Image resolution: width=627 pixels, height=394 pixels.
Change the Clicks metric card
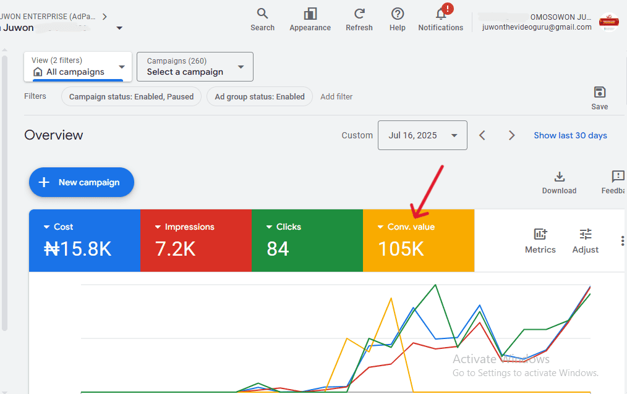tap(307, 240)
